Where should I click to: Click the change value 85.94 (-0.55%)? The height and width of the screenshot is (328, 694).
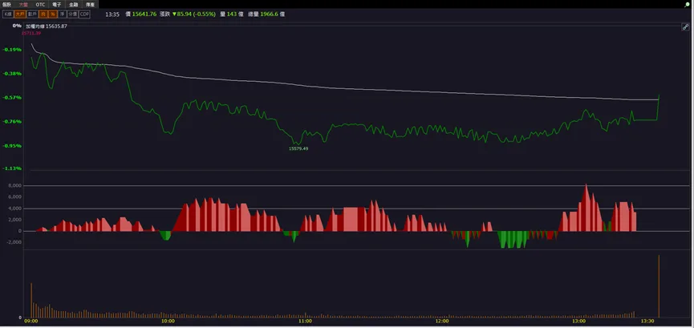(x=194, y=14)
